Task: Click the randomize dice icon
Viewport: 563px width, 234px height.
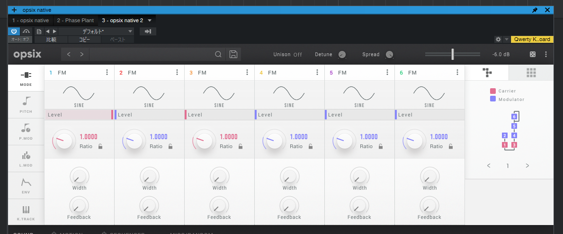Action: click(533, 54)
